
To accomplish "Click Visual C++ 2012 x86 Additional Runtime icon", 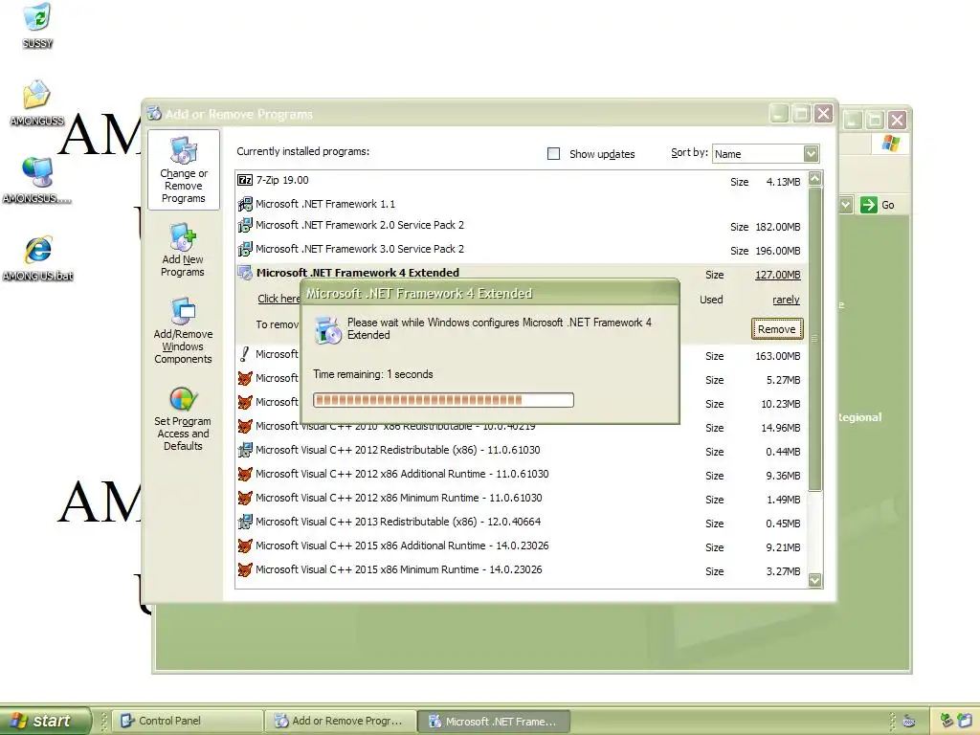I will click(245, 474).
